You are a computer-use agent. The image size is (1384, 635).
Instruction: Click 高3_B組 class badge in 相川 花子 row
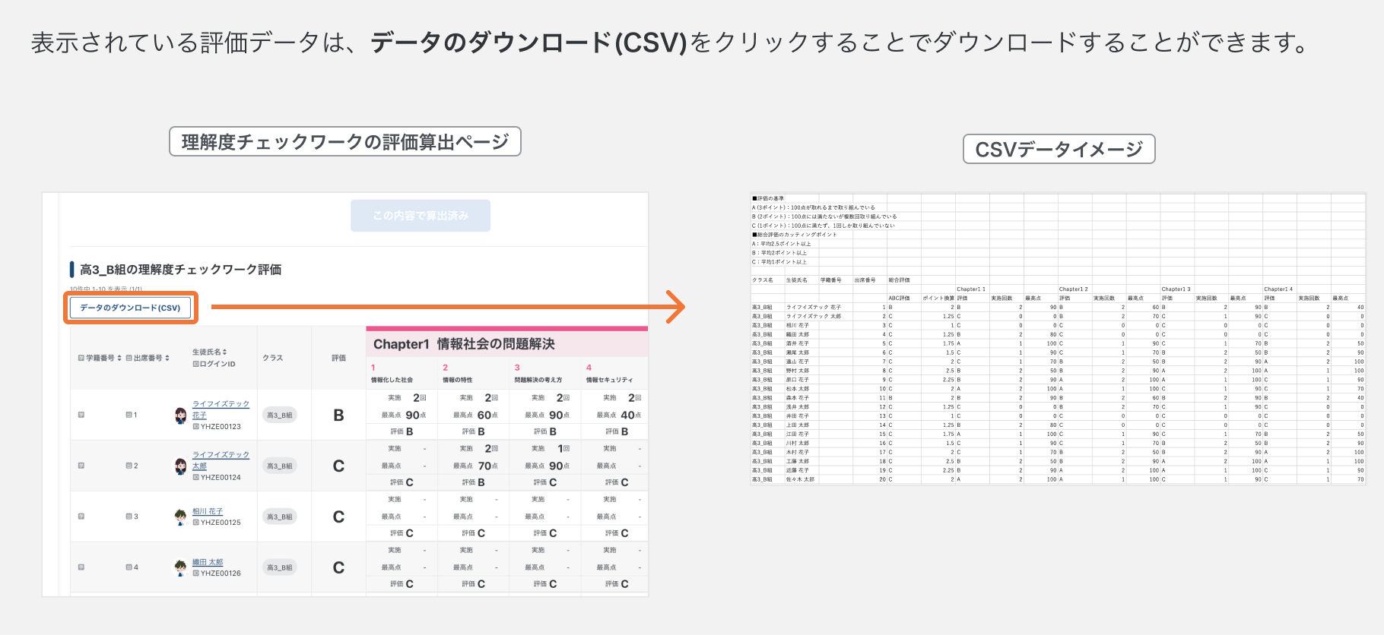(x=280, y=517)
